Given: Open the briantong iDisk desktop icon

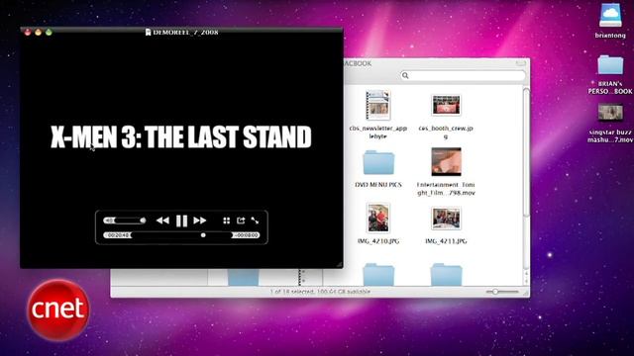Looking at the screenshot, I should (x=610, y=16).
